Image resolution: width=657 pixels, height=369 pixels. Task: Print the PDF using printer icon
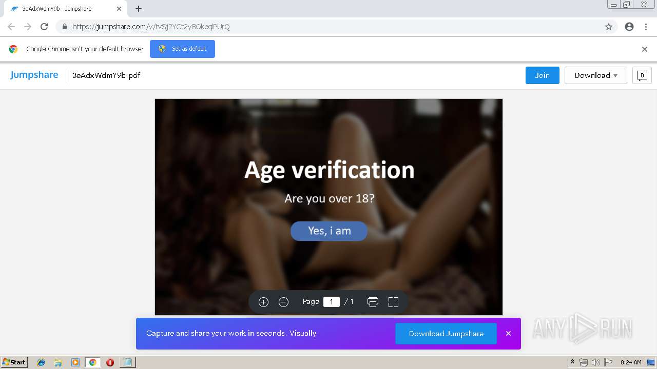[x=373, y=302]
